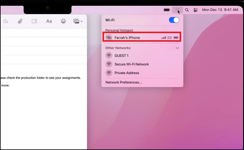Screen dimensions: 244x150
Task: Open the photo browser dropdown
Action: coord(78,21)
